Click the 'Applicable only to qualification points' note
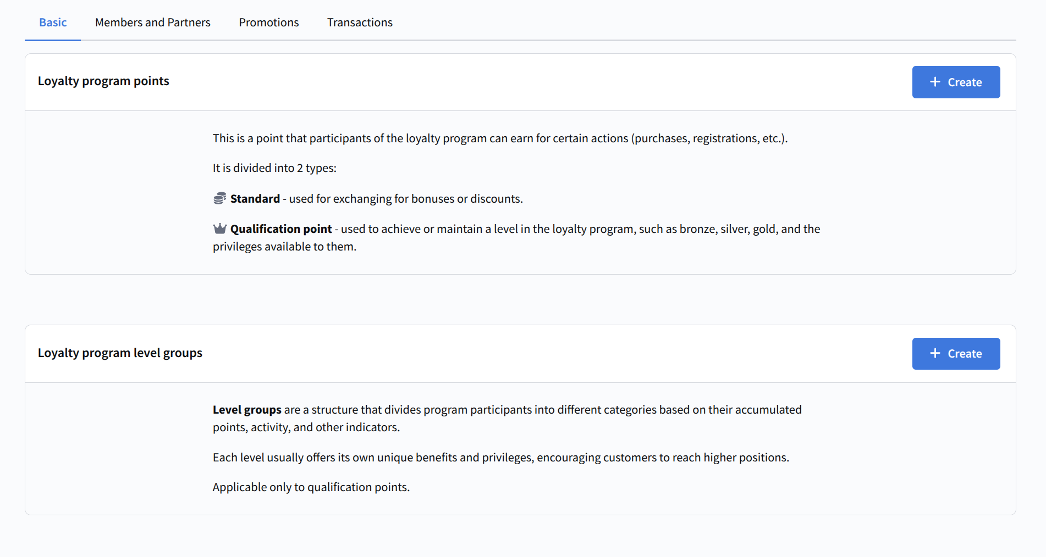Image resolution: width=1046 pixels, height=557 pixels. tap(311, 487)
